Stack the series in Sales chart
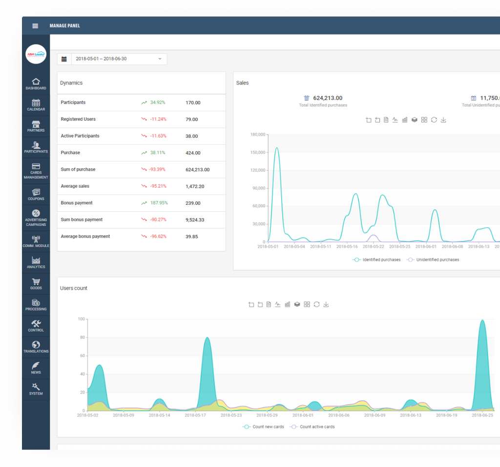This screenshot has width=500, height=467. [415, 120]
